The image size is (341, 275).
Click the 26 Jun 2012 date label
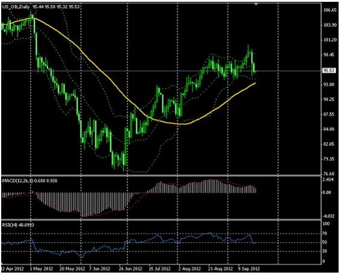[131, 269]
